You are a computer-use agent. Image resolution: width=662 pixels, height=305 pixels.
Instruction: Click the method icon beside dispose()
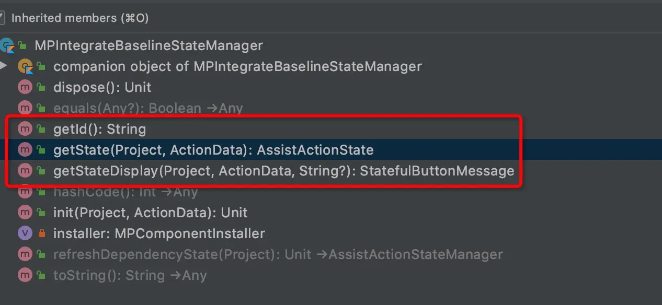click(x=25, y=87)
